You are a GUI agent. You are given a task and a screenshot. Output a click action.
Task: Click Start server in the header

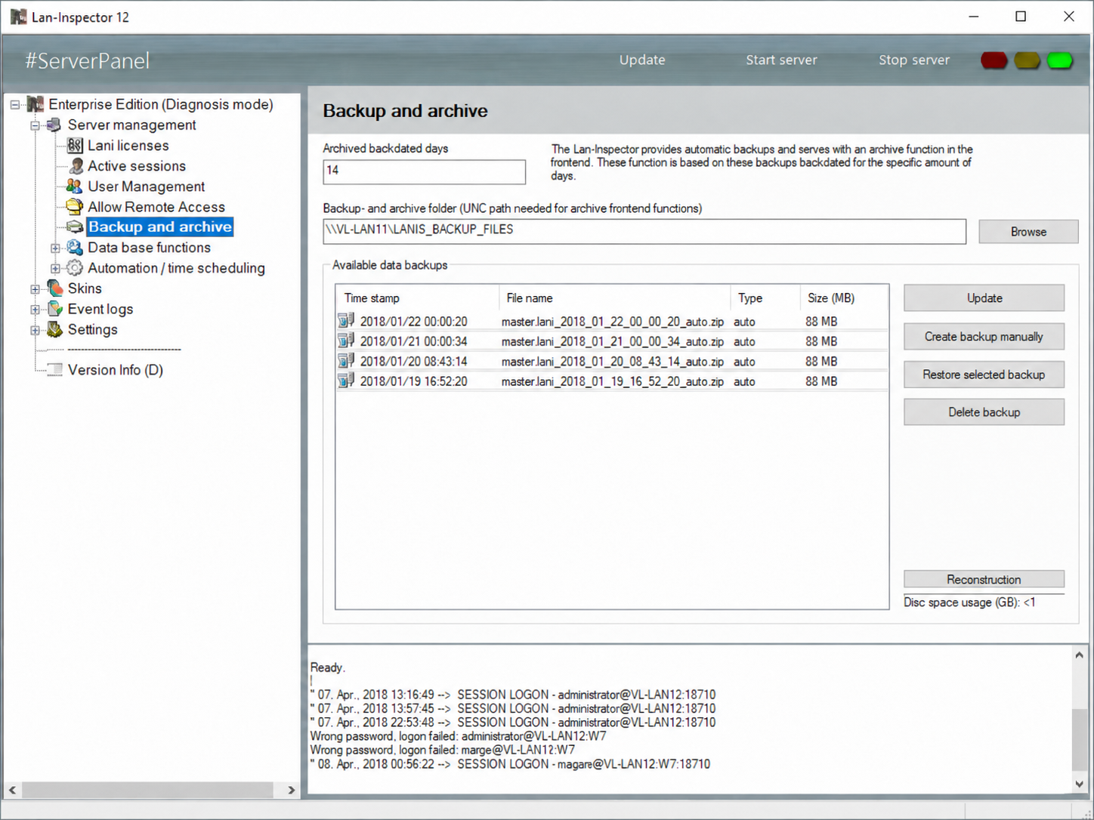781,60
